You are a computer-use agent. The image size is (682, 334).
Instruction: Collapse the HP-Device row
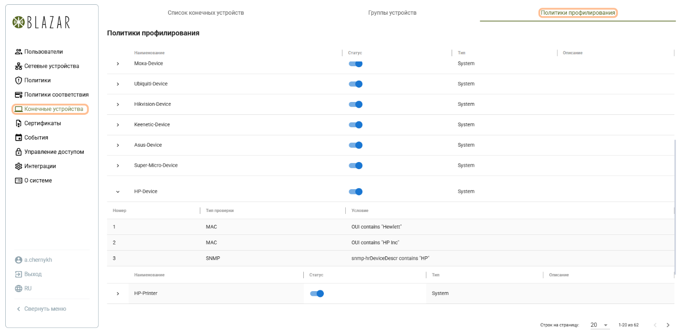pos(118,192)
